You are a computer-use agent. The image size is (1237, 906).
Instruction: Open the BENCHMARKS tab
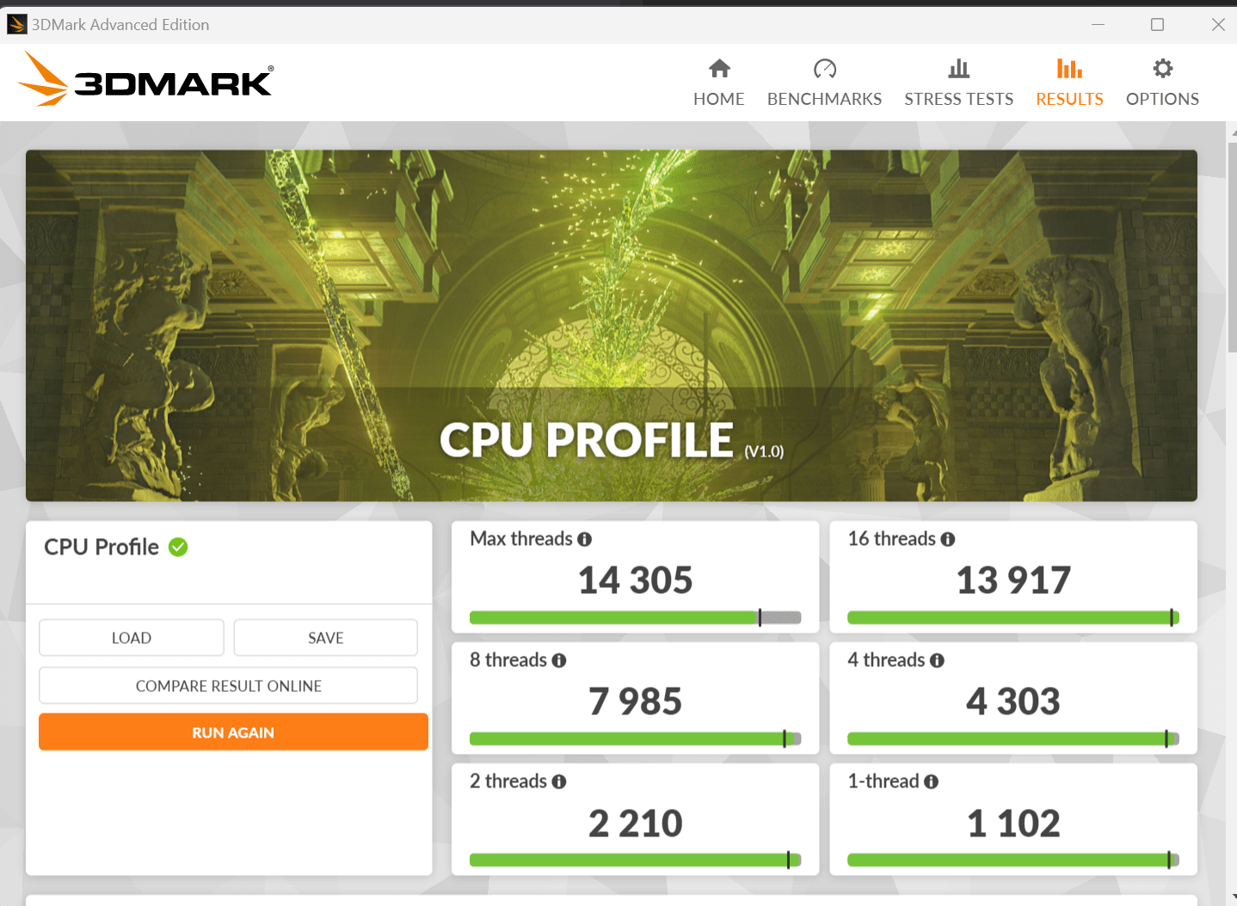coord(824,83)
